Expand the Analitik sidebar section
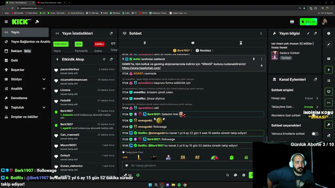Viewport: 335px width, 188px height. pyautogui.click(x=44, y=89)
